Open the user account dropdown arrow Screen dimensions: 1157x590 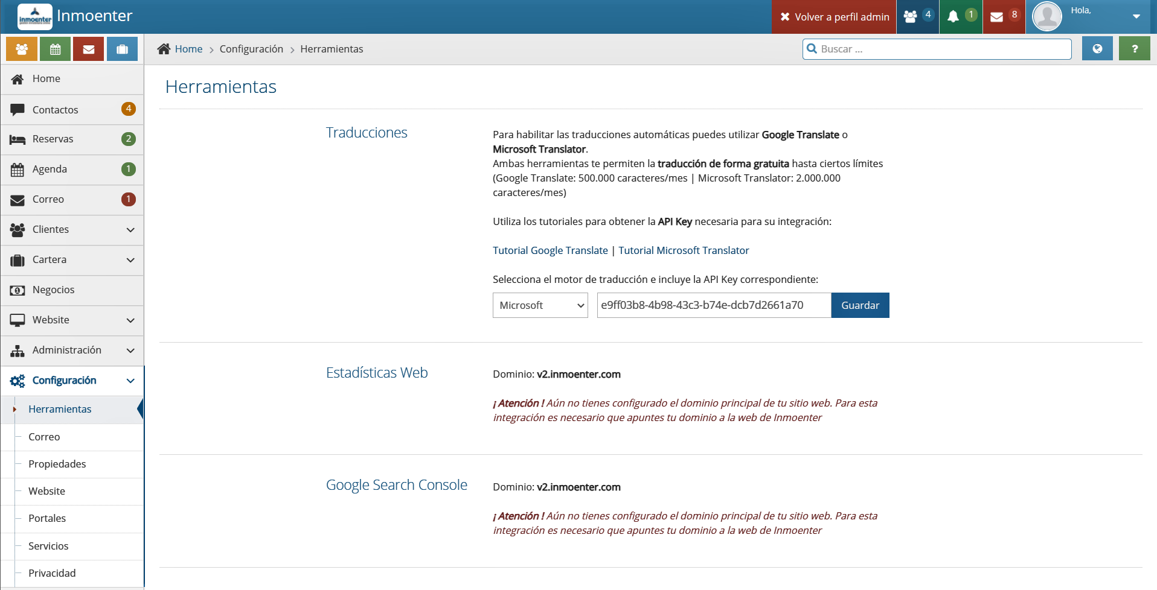[1136, 16]
